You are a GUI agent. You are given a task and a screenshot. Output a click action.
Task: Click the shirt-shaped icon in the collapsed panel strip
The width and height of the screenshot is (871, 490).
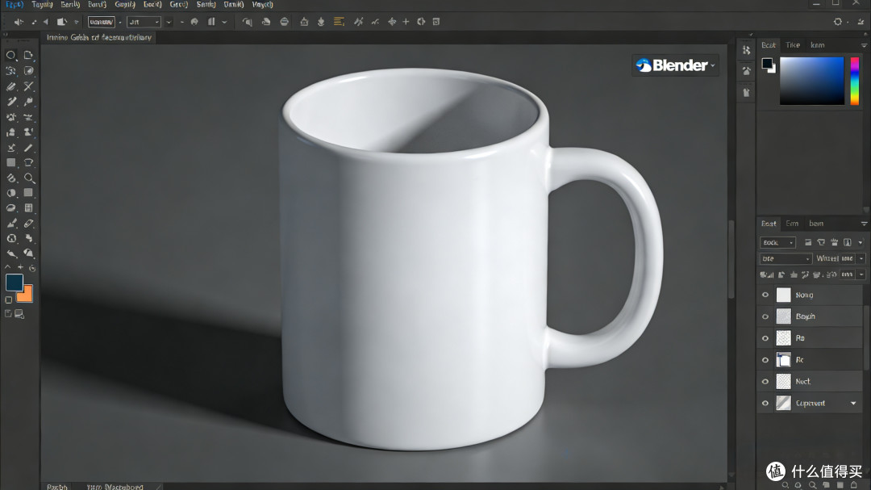[x=747, y=92]
